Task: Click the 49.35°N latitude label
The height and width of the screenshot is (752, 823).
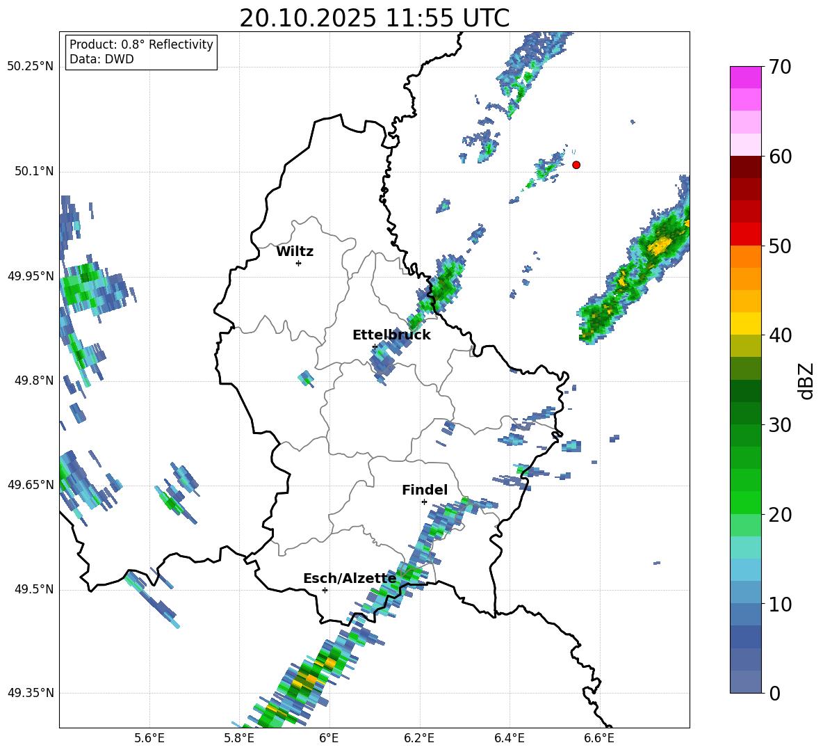Action: pyautogui.click(x=31, y=693)
